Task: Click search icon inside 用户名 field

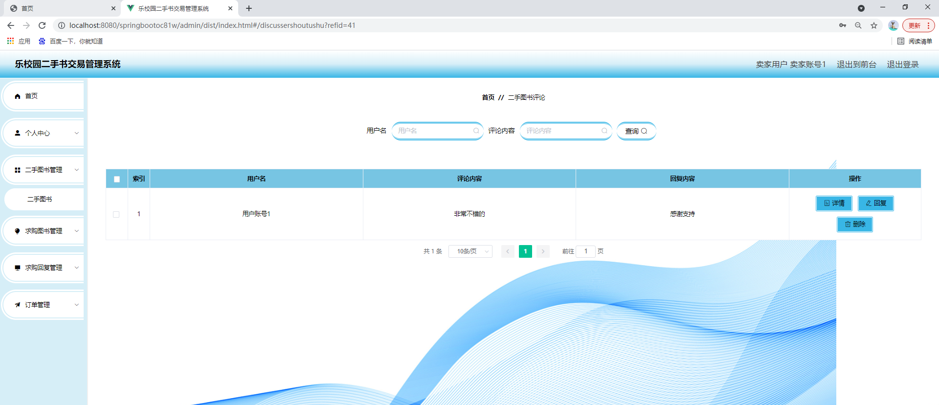Action: click(x=476, y=131)
